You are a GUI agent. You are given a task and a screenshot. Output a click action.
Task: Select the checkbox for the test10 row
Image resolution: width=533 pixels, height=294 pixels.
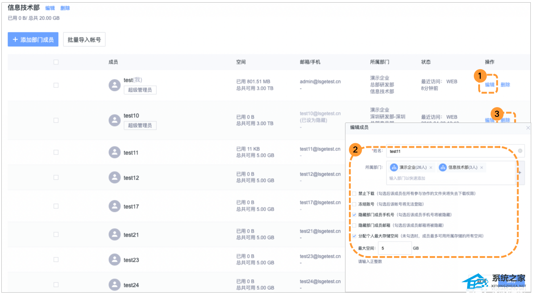[x=56, y=120]
